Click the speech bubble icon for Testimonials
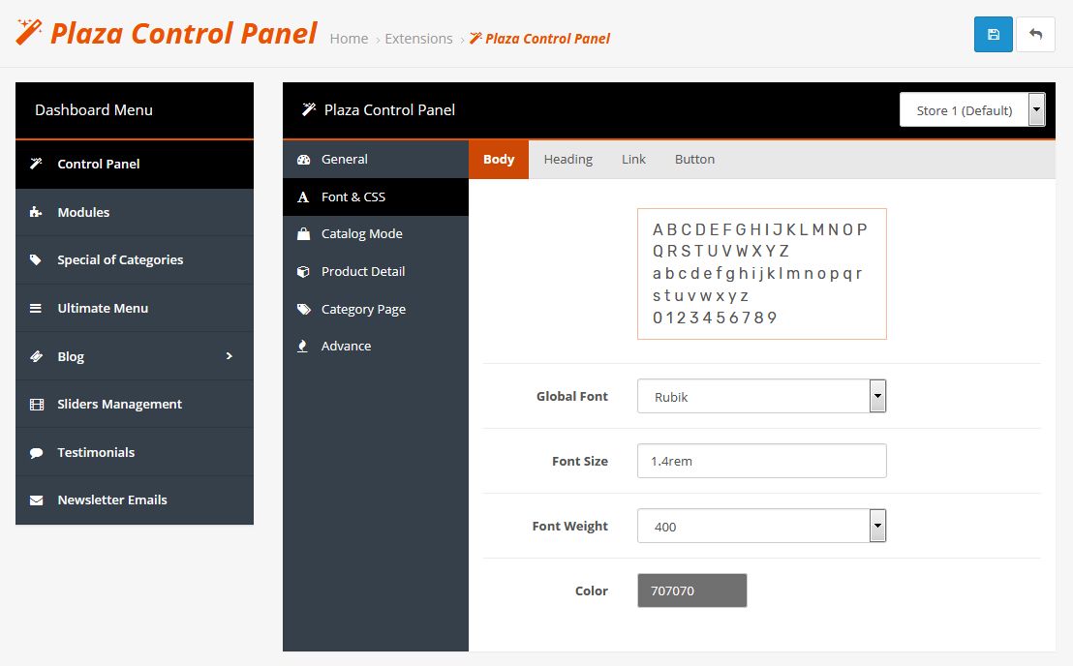The height and width of the screenshot is (666, 1073). click(36, 453)
